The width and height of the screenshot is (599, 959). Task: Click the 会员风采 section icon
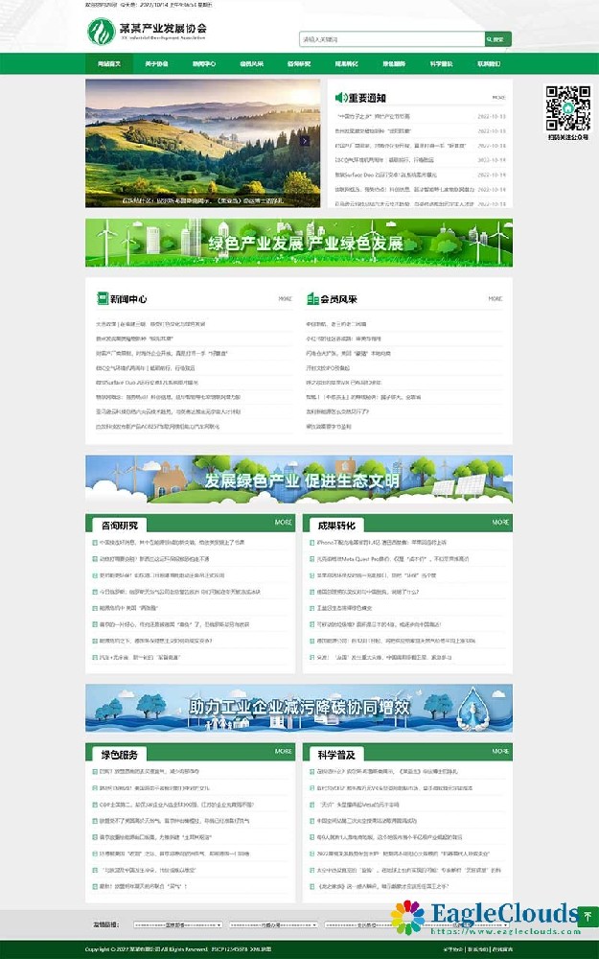click(x=311, y=299)
